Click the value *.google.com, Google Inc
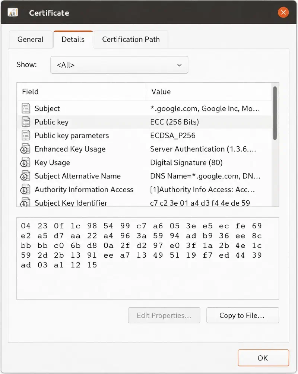This screenshot has width=298, height=374. point(205,108)
